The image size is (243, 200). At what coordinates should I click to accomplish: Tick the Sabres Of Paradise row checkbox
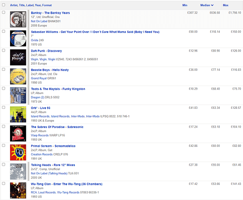coord(4,126)
